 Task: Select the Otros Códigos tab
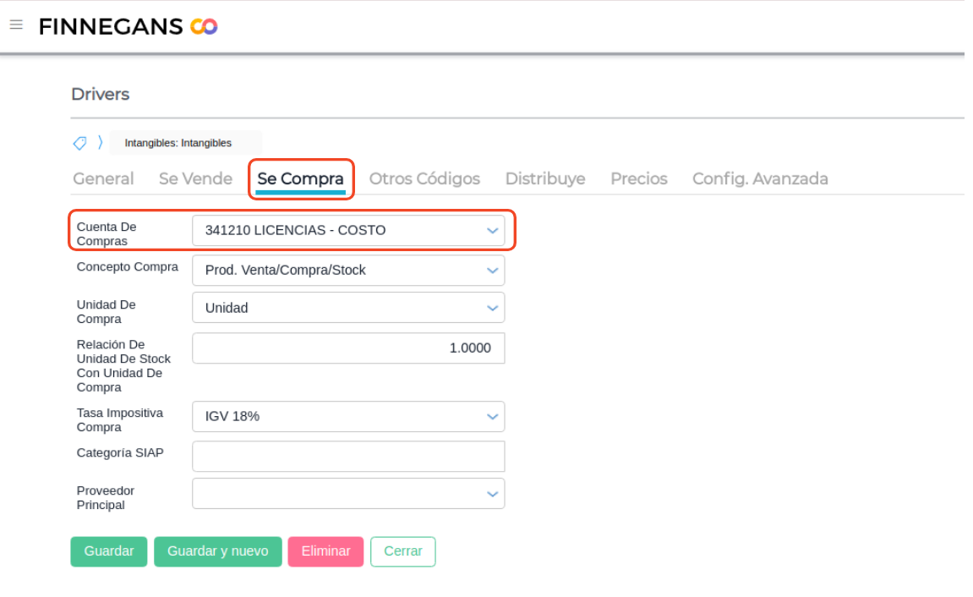pos(424,179)
